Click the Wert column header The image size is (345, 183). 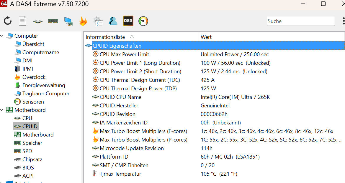point(206,37)
